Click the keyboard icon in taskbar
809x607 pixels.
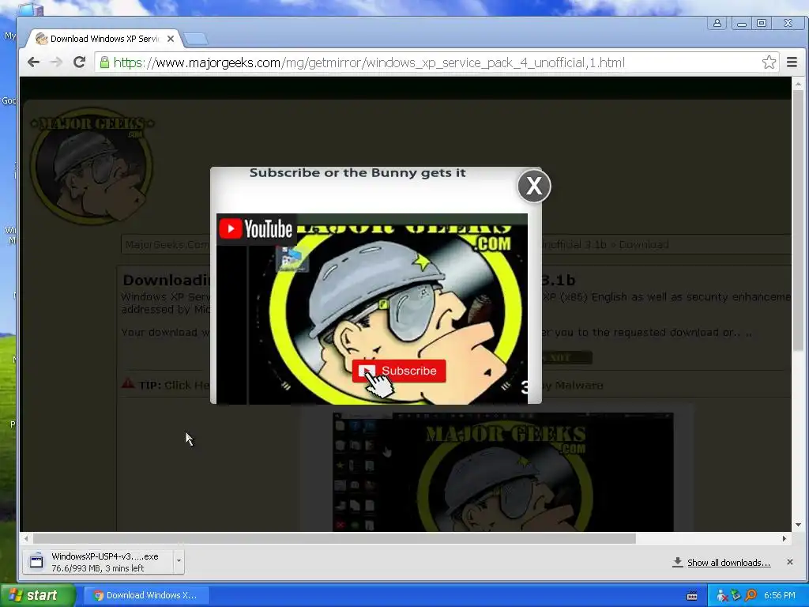click(692, 596)
